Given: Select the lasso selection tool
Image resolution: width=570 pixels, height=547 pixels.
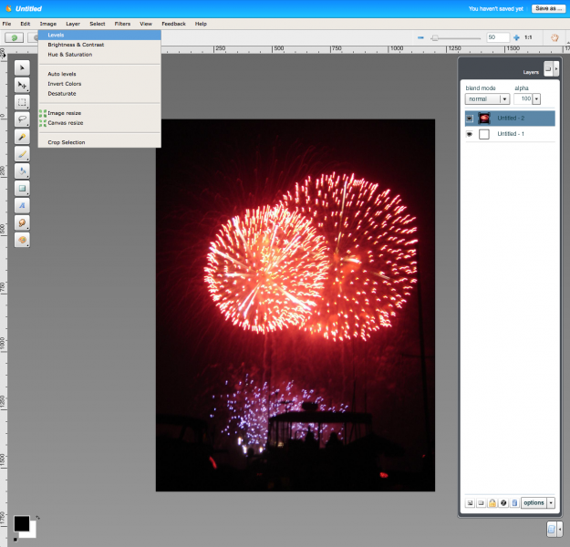Looking at the screenshot, I should [22, 119].
